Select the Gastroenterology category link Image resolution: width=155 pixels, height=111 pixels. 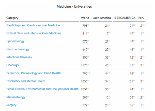click(x=18, y=49)
